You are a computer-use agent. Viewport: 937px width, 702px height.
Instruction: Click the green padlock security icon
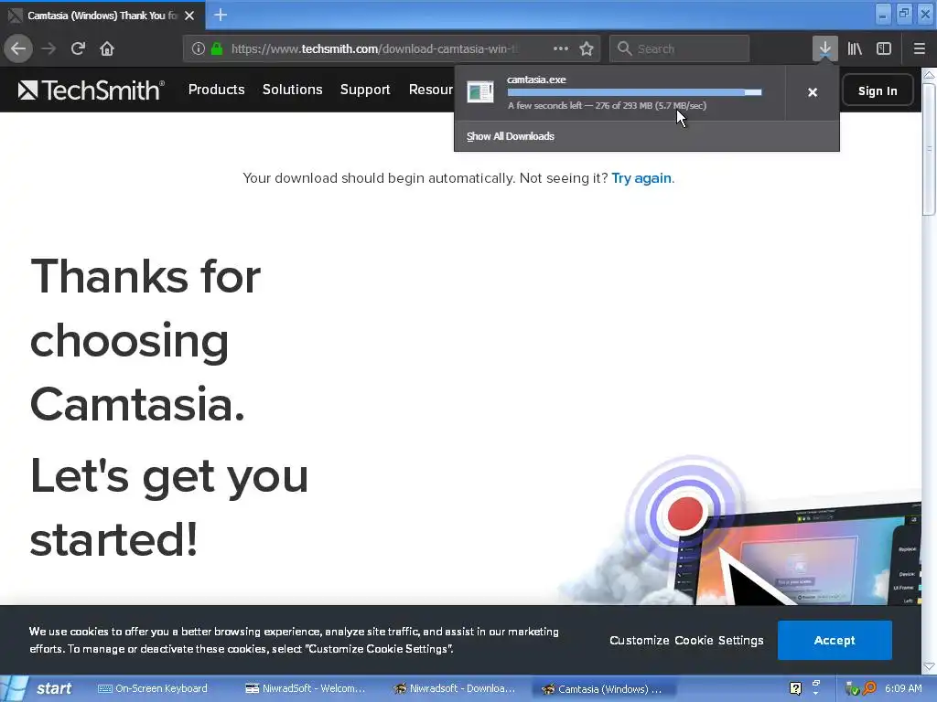pyautogui.click(x=217, y=48)
